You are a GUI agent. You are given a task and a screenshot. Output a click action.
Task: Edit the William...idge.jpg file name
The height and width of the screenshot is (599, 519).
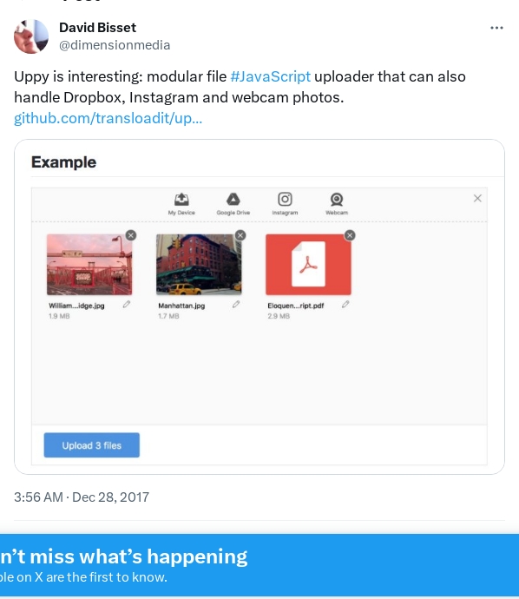click(127, 305)
